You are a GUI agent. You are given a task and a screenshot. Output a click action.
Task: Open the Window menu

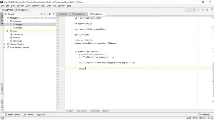[x=62, y=6]
